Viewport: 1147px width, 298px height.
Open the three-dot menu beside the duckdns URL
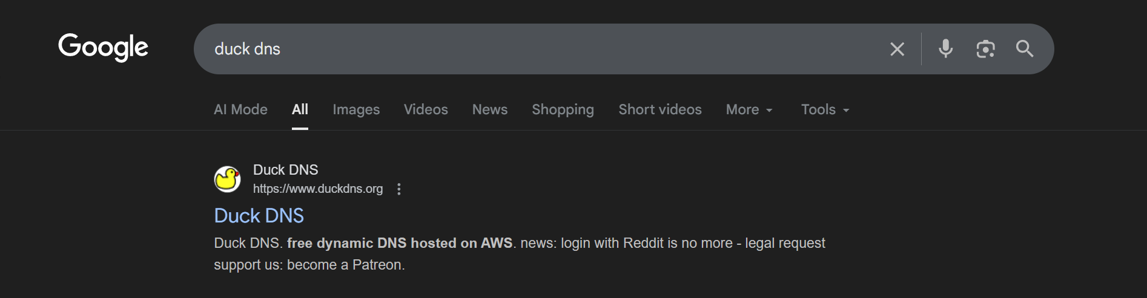pyautogui.click(x=398, y=189)
